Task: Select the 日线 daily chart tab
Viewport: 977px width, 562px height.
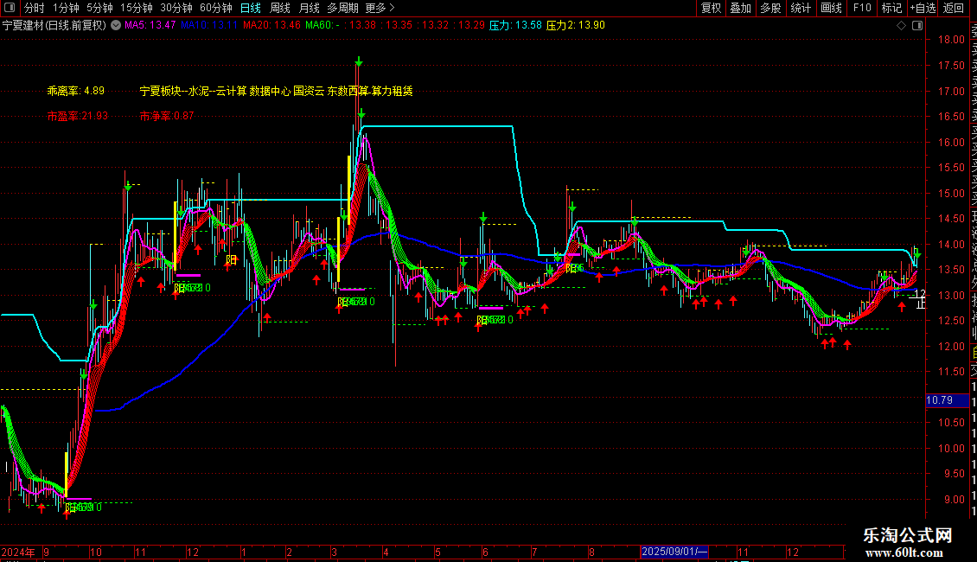Action: (251, 8)
